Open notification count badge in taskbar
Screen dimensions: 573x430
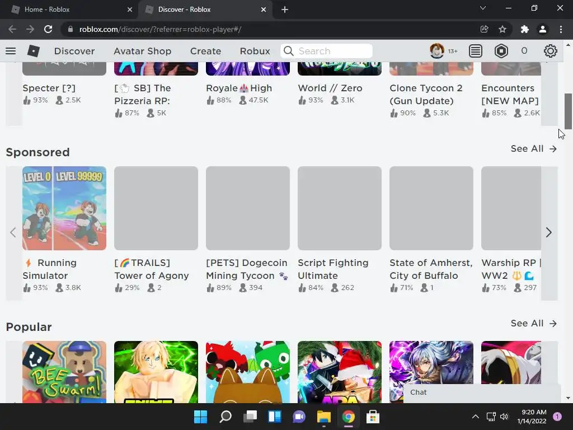pyautogui.click(x=557, y=417)
